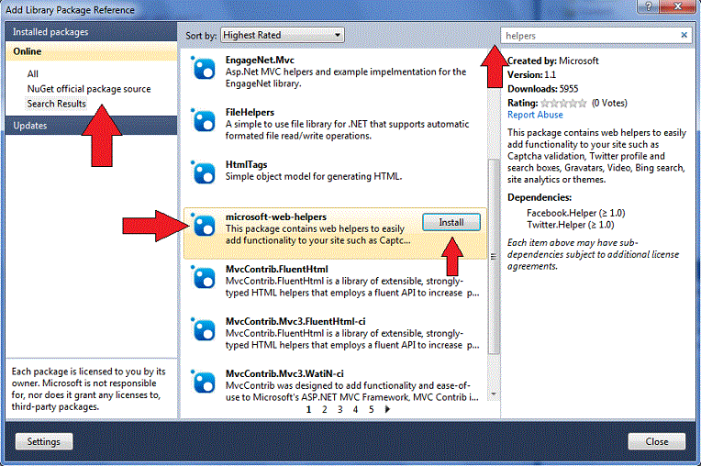Go to results page 4
The width and height of the screenshot is (701, 466).
tap(355, 409)
